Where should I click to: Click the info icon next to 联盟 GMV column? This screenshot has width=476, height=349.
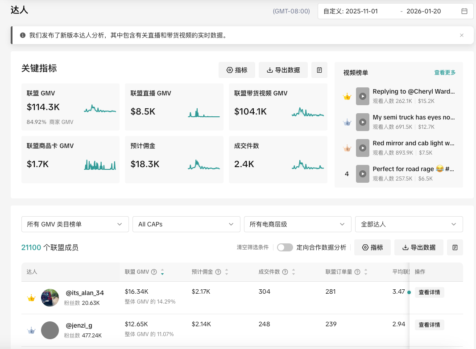[x=154, y=272]
